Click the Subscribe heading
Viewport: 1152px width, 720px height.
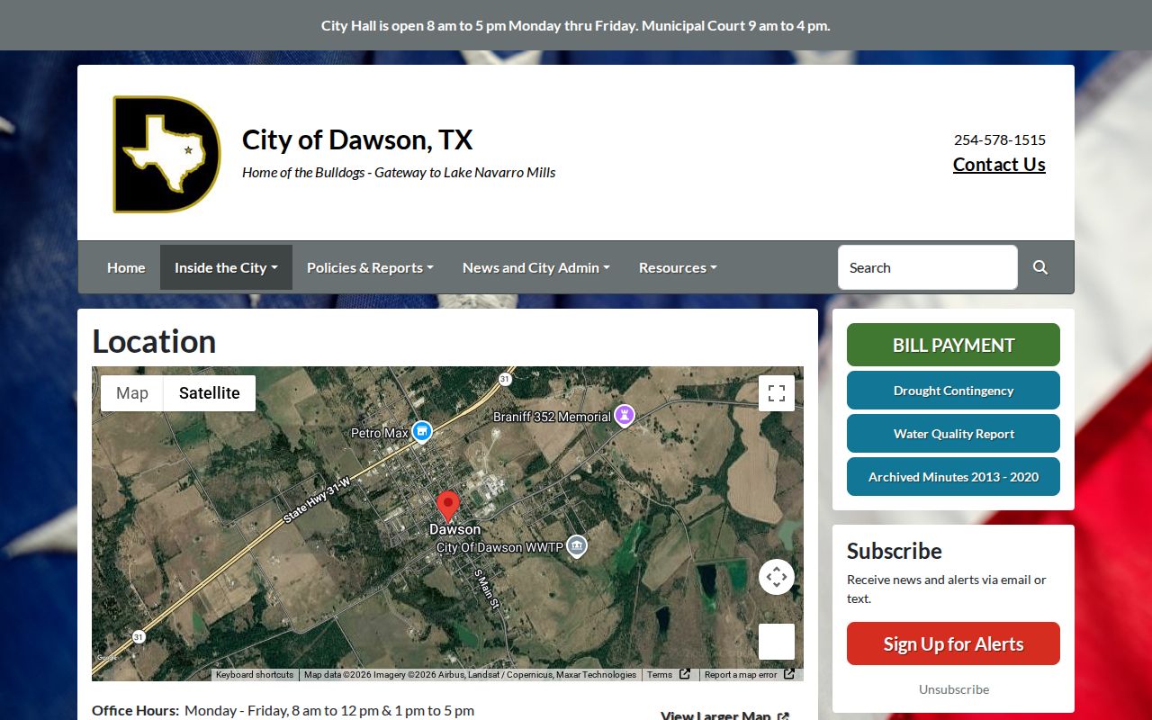895,551
